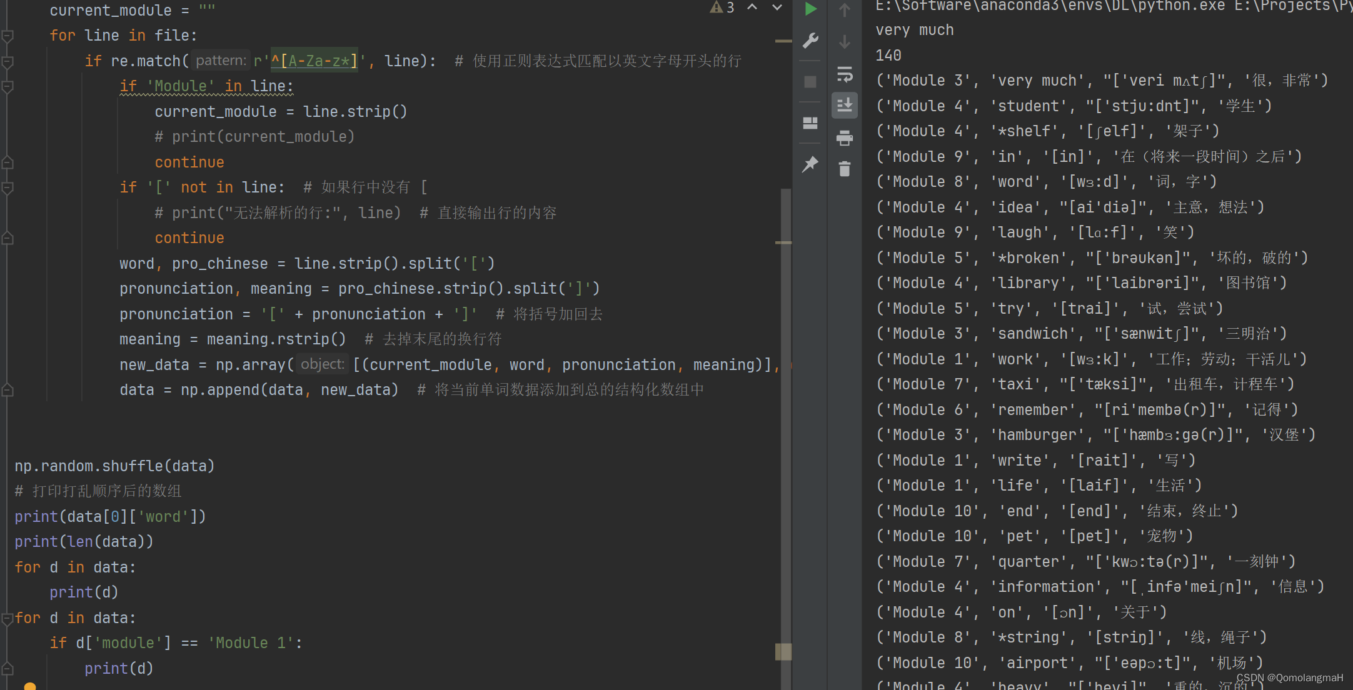Toggle scroll to end of console
Screen dimensions: 1353x690
pyautogui.click(x=845, y=106)
